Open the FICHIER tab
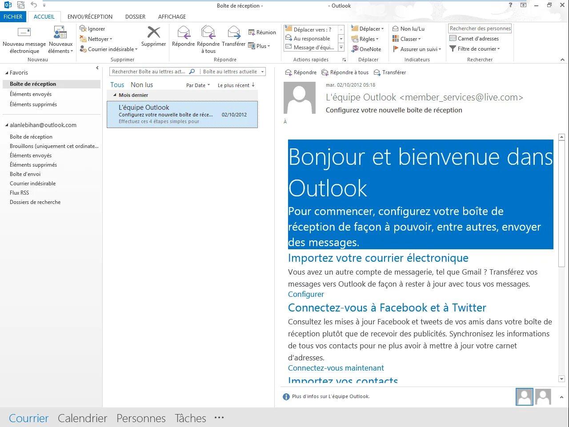 tap(13, 16)
